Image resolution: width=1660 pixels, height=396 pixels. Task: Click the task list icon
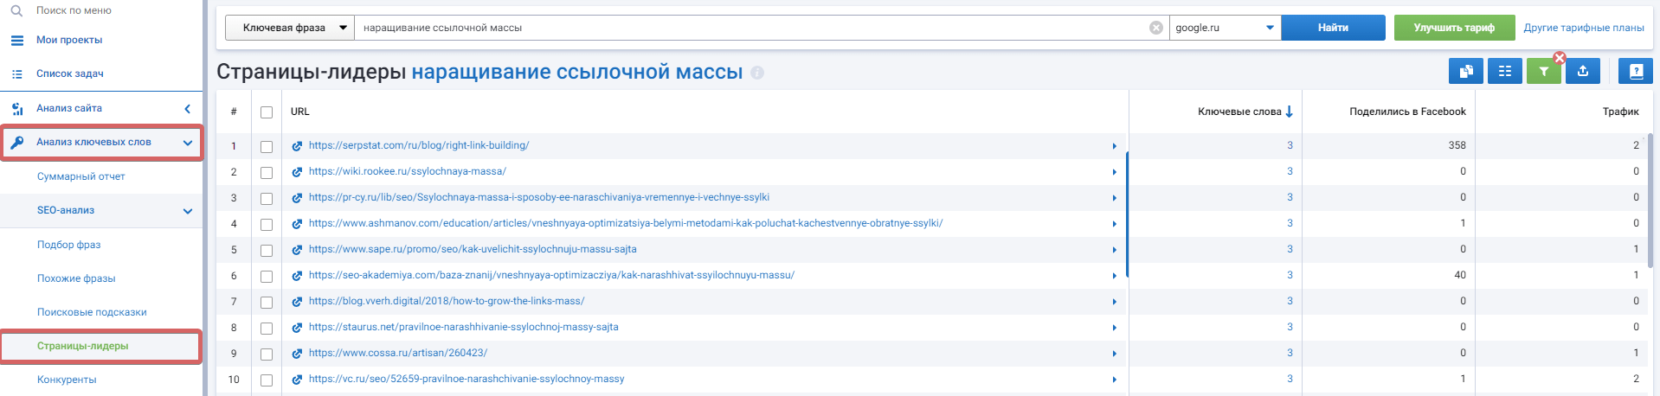tap(17, 74)
